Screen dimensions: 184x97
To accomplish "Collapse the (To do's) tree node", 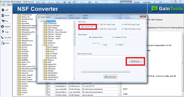I will [43, 45].
